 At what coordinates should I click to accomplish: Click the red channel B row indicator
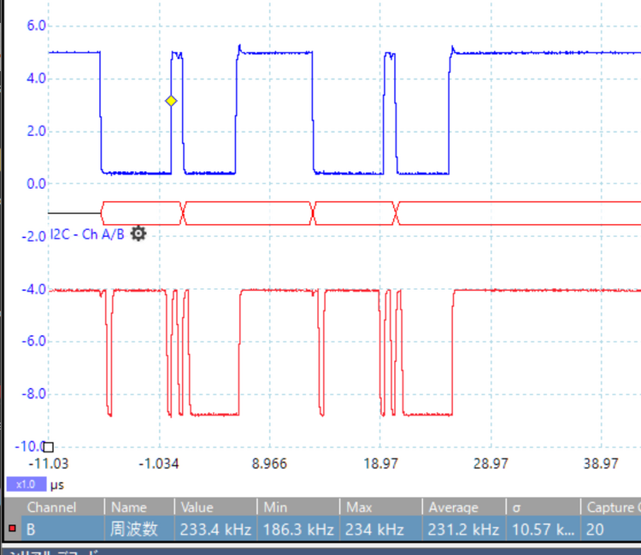(x=11, y=529)
